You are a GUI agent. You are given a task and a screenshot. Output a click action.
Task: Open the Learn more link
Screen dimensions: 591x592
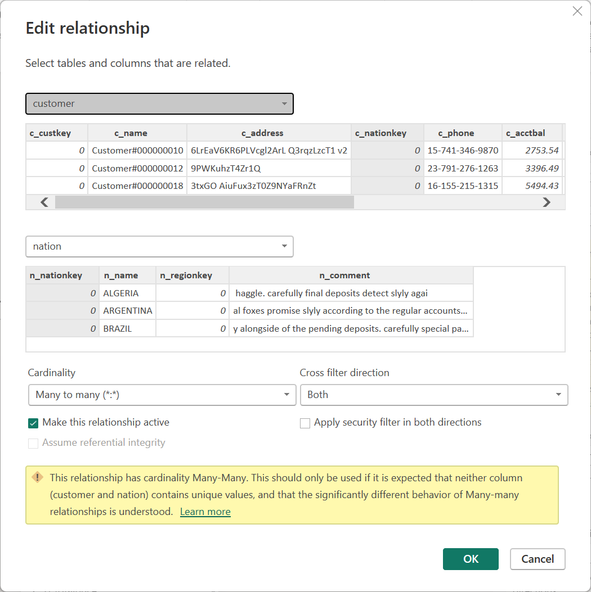coord(205,512)
